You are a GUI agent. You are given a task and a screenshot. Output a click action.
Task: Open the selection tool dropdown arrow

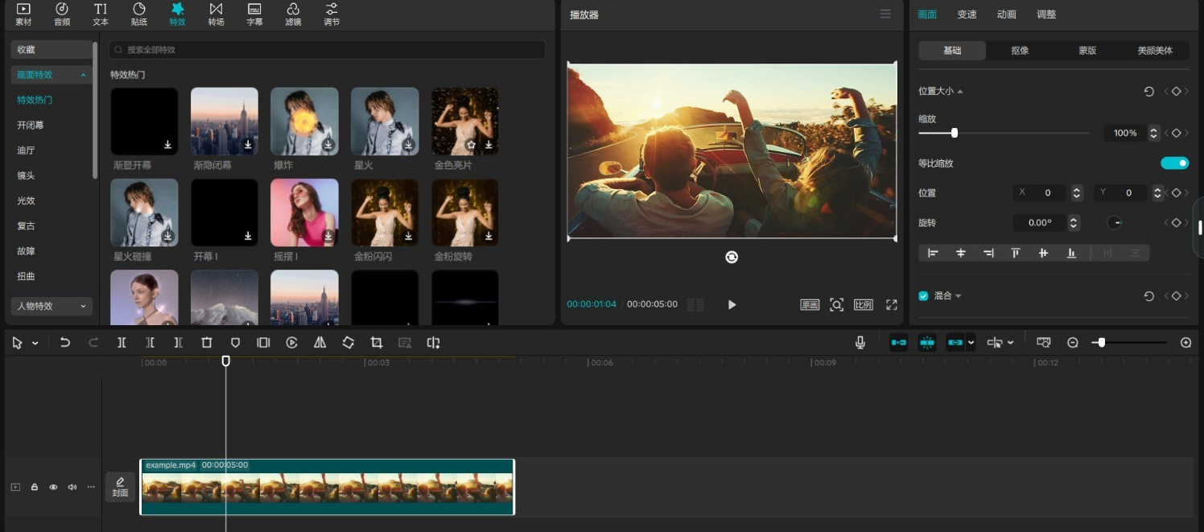pyautogui.click(x=35, y=344)
